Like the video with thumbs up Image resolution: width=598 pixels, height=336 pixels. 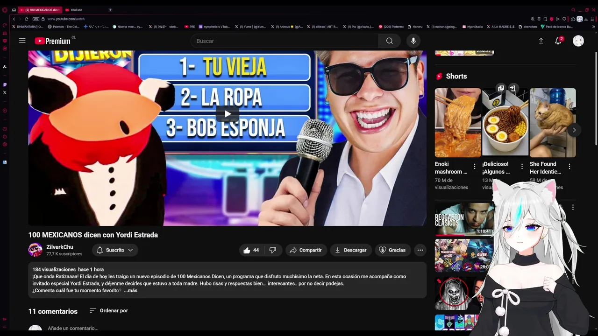251,250
